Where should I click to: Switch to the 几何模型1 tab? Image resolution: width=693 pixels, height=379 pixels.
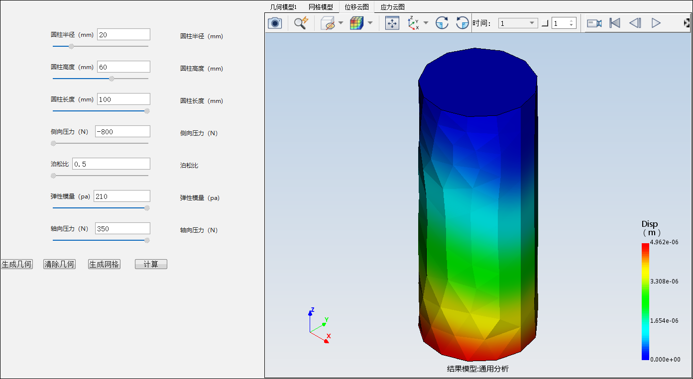(x=283, y=7)
